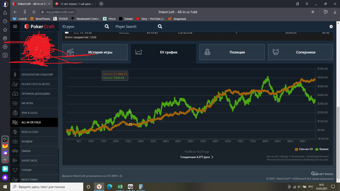Open the Yandex home button

[x=25, y=12]
